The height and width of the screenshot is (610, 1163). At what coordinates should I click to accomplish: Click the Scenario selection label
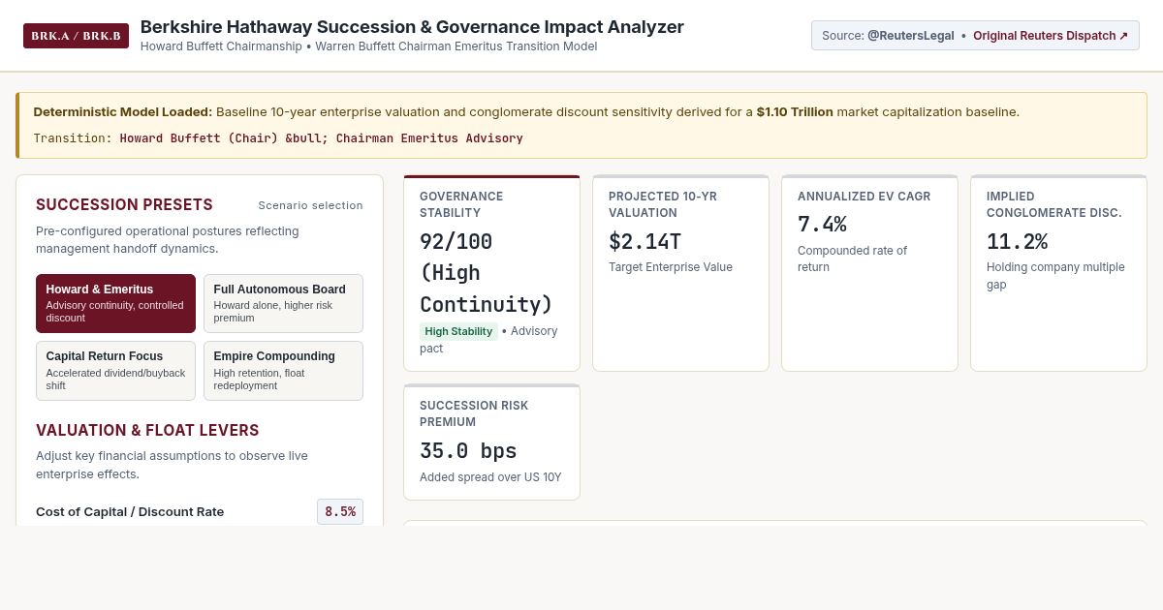click(x=310, y=205)
